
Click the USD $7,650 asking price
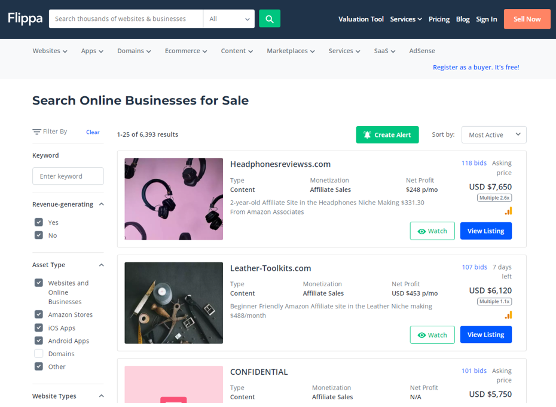click(490, 187)
